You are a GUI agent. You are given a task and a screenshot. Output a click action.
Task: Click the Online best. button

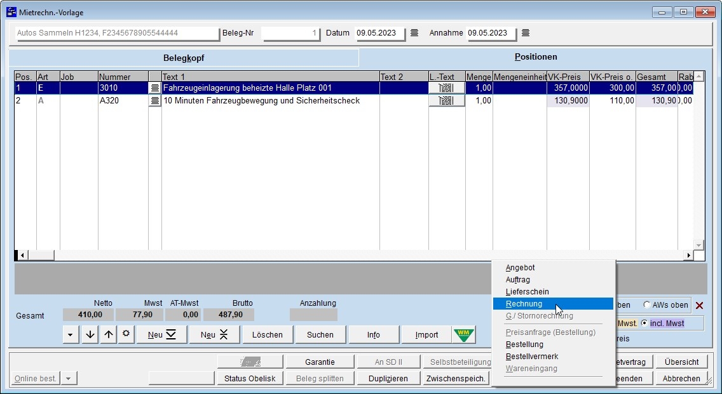tap(36, 378)
